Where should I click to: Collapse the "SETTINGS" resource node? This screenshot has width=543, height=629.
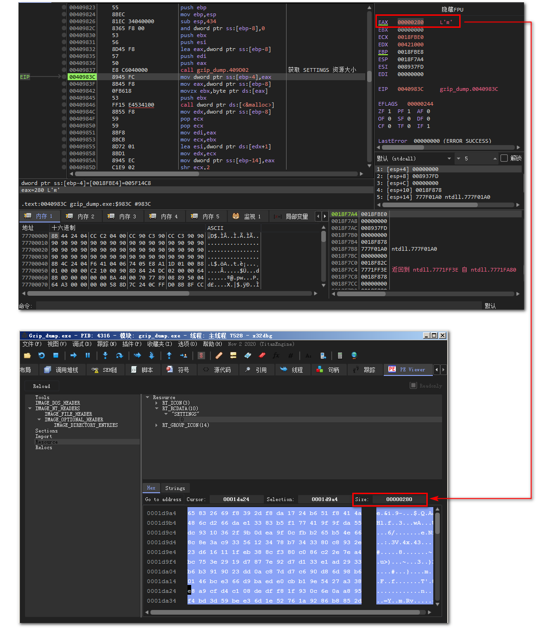click(x=166, y=414)
